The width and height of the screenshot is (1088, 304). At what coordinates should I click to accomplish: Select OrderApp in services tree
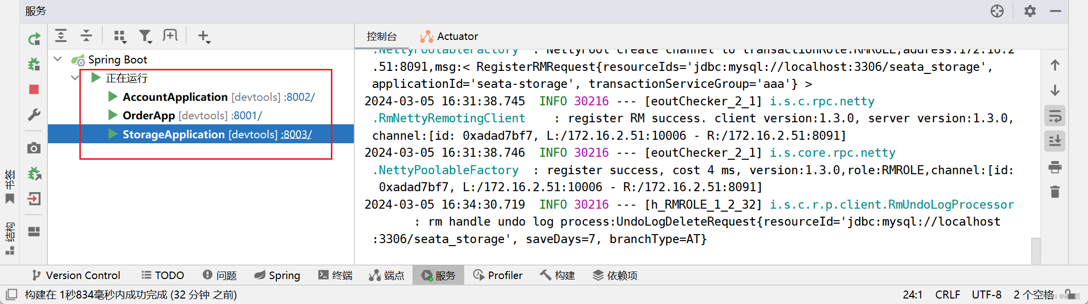click(x=149, y=115)
